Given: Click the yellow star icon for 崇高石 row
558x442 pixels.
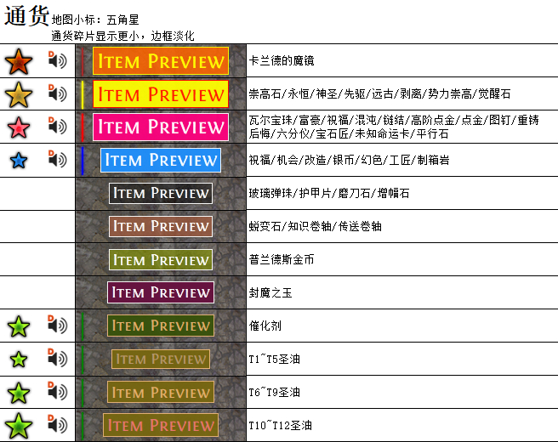Looking at the screenshot, I should (19, 94).
